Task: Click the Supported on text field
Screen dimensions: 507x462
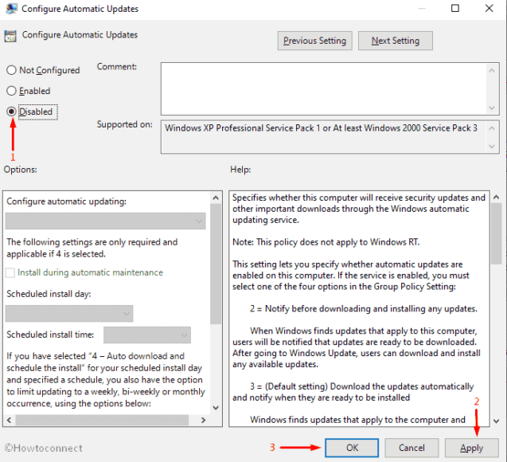Action: (323, 137)
